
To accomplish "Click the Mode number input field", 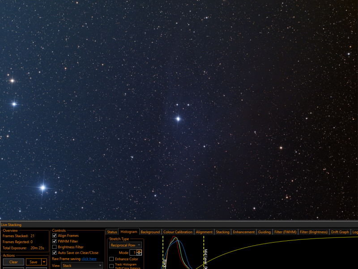I will (x=133, y=252).
